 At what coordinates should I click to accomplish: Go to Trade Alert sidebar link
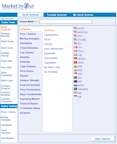click(6, 61)
